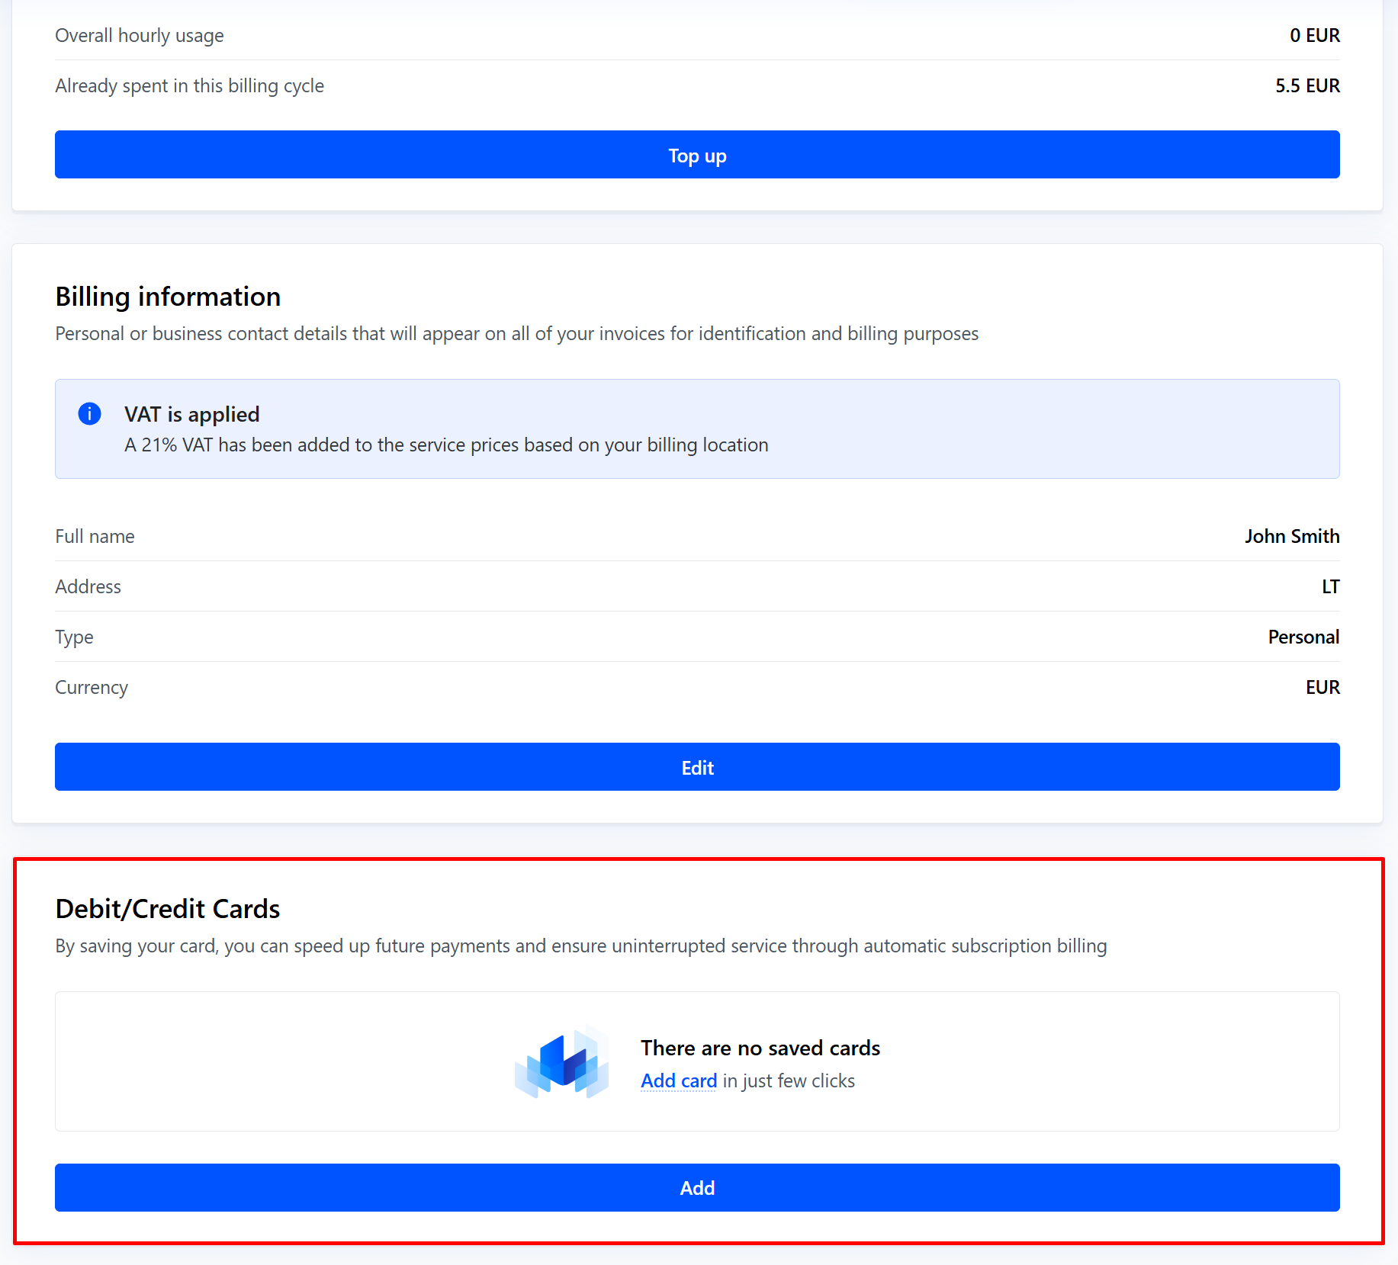
Task: Click the VAT info circle icon
Action: click(x=89, y=413)
